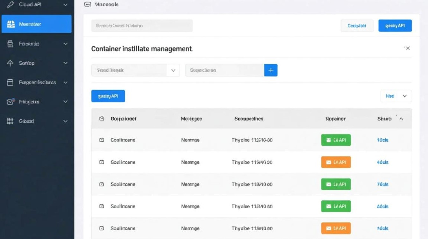Open the blue cluster link in the first row

382,140
